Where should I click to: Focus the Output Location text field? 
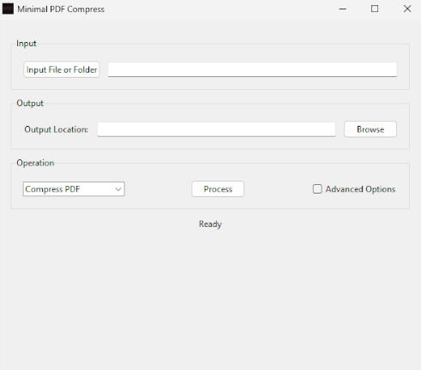216,129
